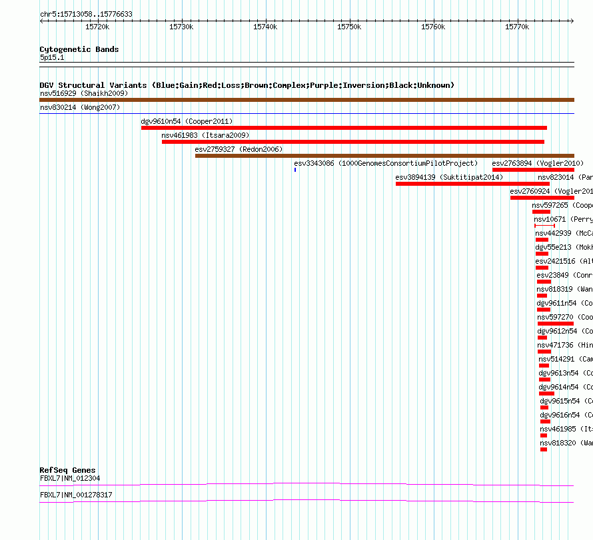Open variant nsv442939 label
The width and height of the screenshot is (593, 540).
tap(564, 233)
